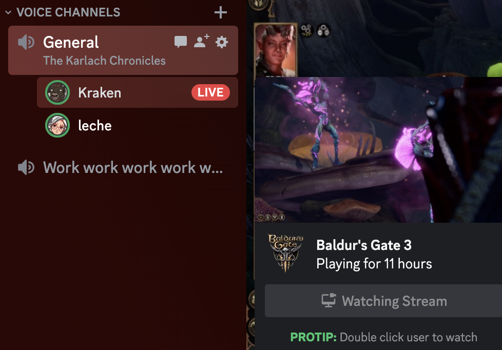The width and height of the screenshot is (502, 350).
Task: Click the Baldur's Gate 3 title text
Action: (364, 245)
